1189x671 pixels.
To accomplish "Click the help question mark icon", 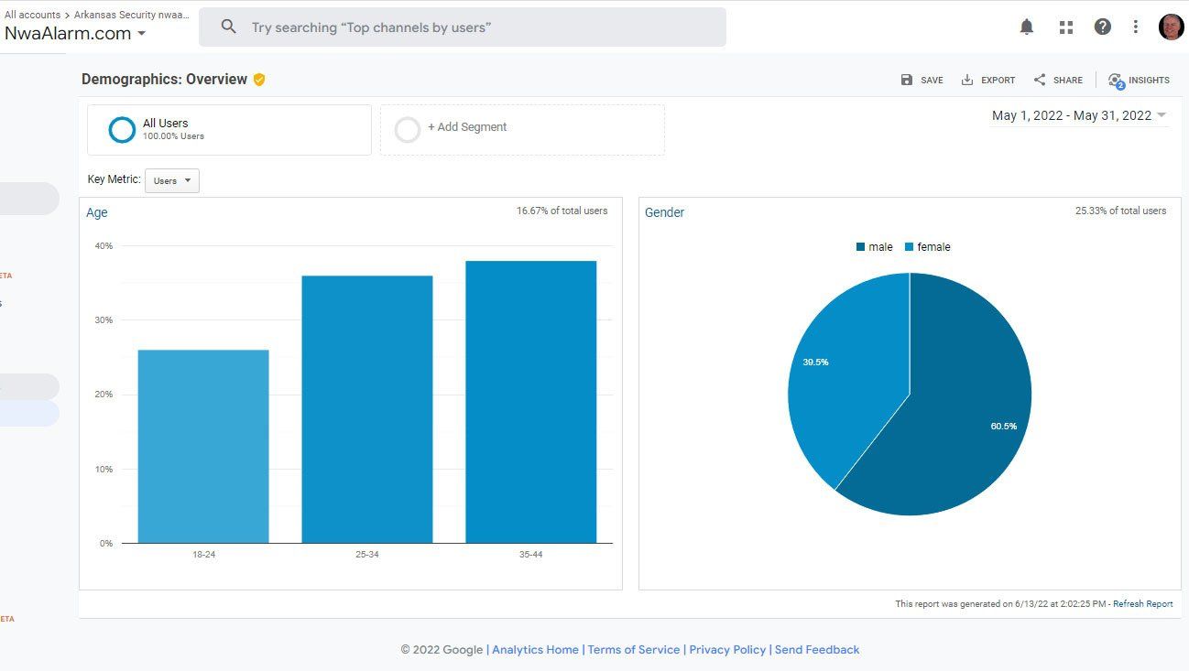I will click(x=1103, y=27).
